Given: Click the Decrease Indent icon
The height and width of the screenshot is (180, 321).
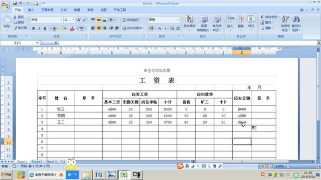Looking at the screenshot, I should (111, 28).
